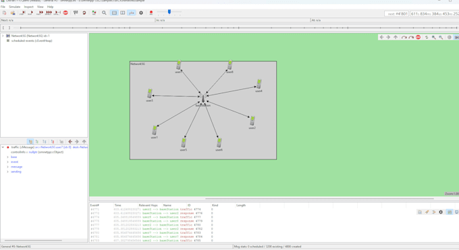Click the object inspector forward arrow
459x250 pixels.
point(77,142)
